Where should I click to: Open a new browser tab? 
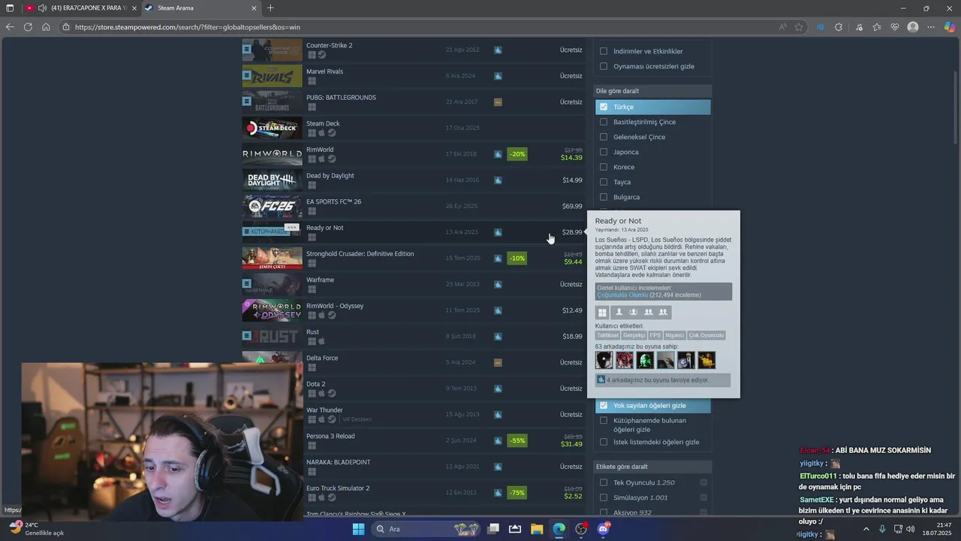coord(270,8)
